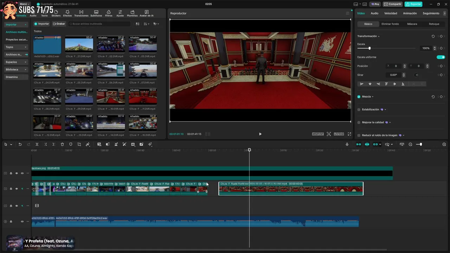Play the preview video
The width and height of the screenshot is (450, 253).
[x=260, y=134]
